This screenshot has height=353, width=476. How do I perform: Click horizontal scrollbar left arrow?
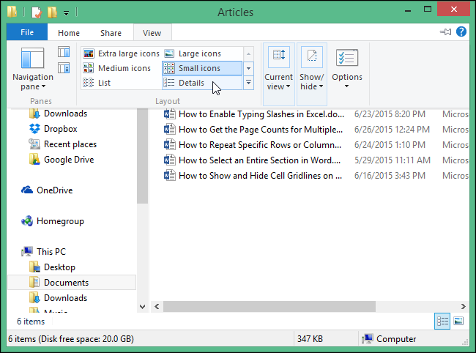tap(157, 307)
